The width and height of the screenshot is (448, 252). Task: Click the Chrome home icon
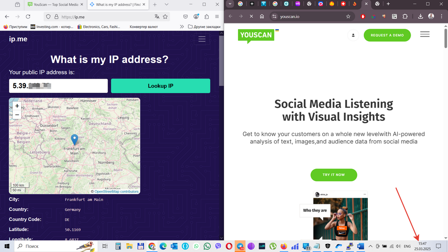pos(262,16)
